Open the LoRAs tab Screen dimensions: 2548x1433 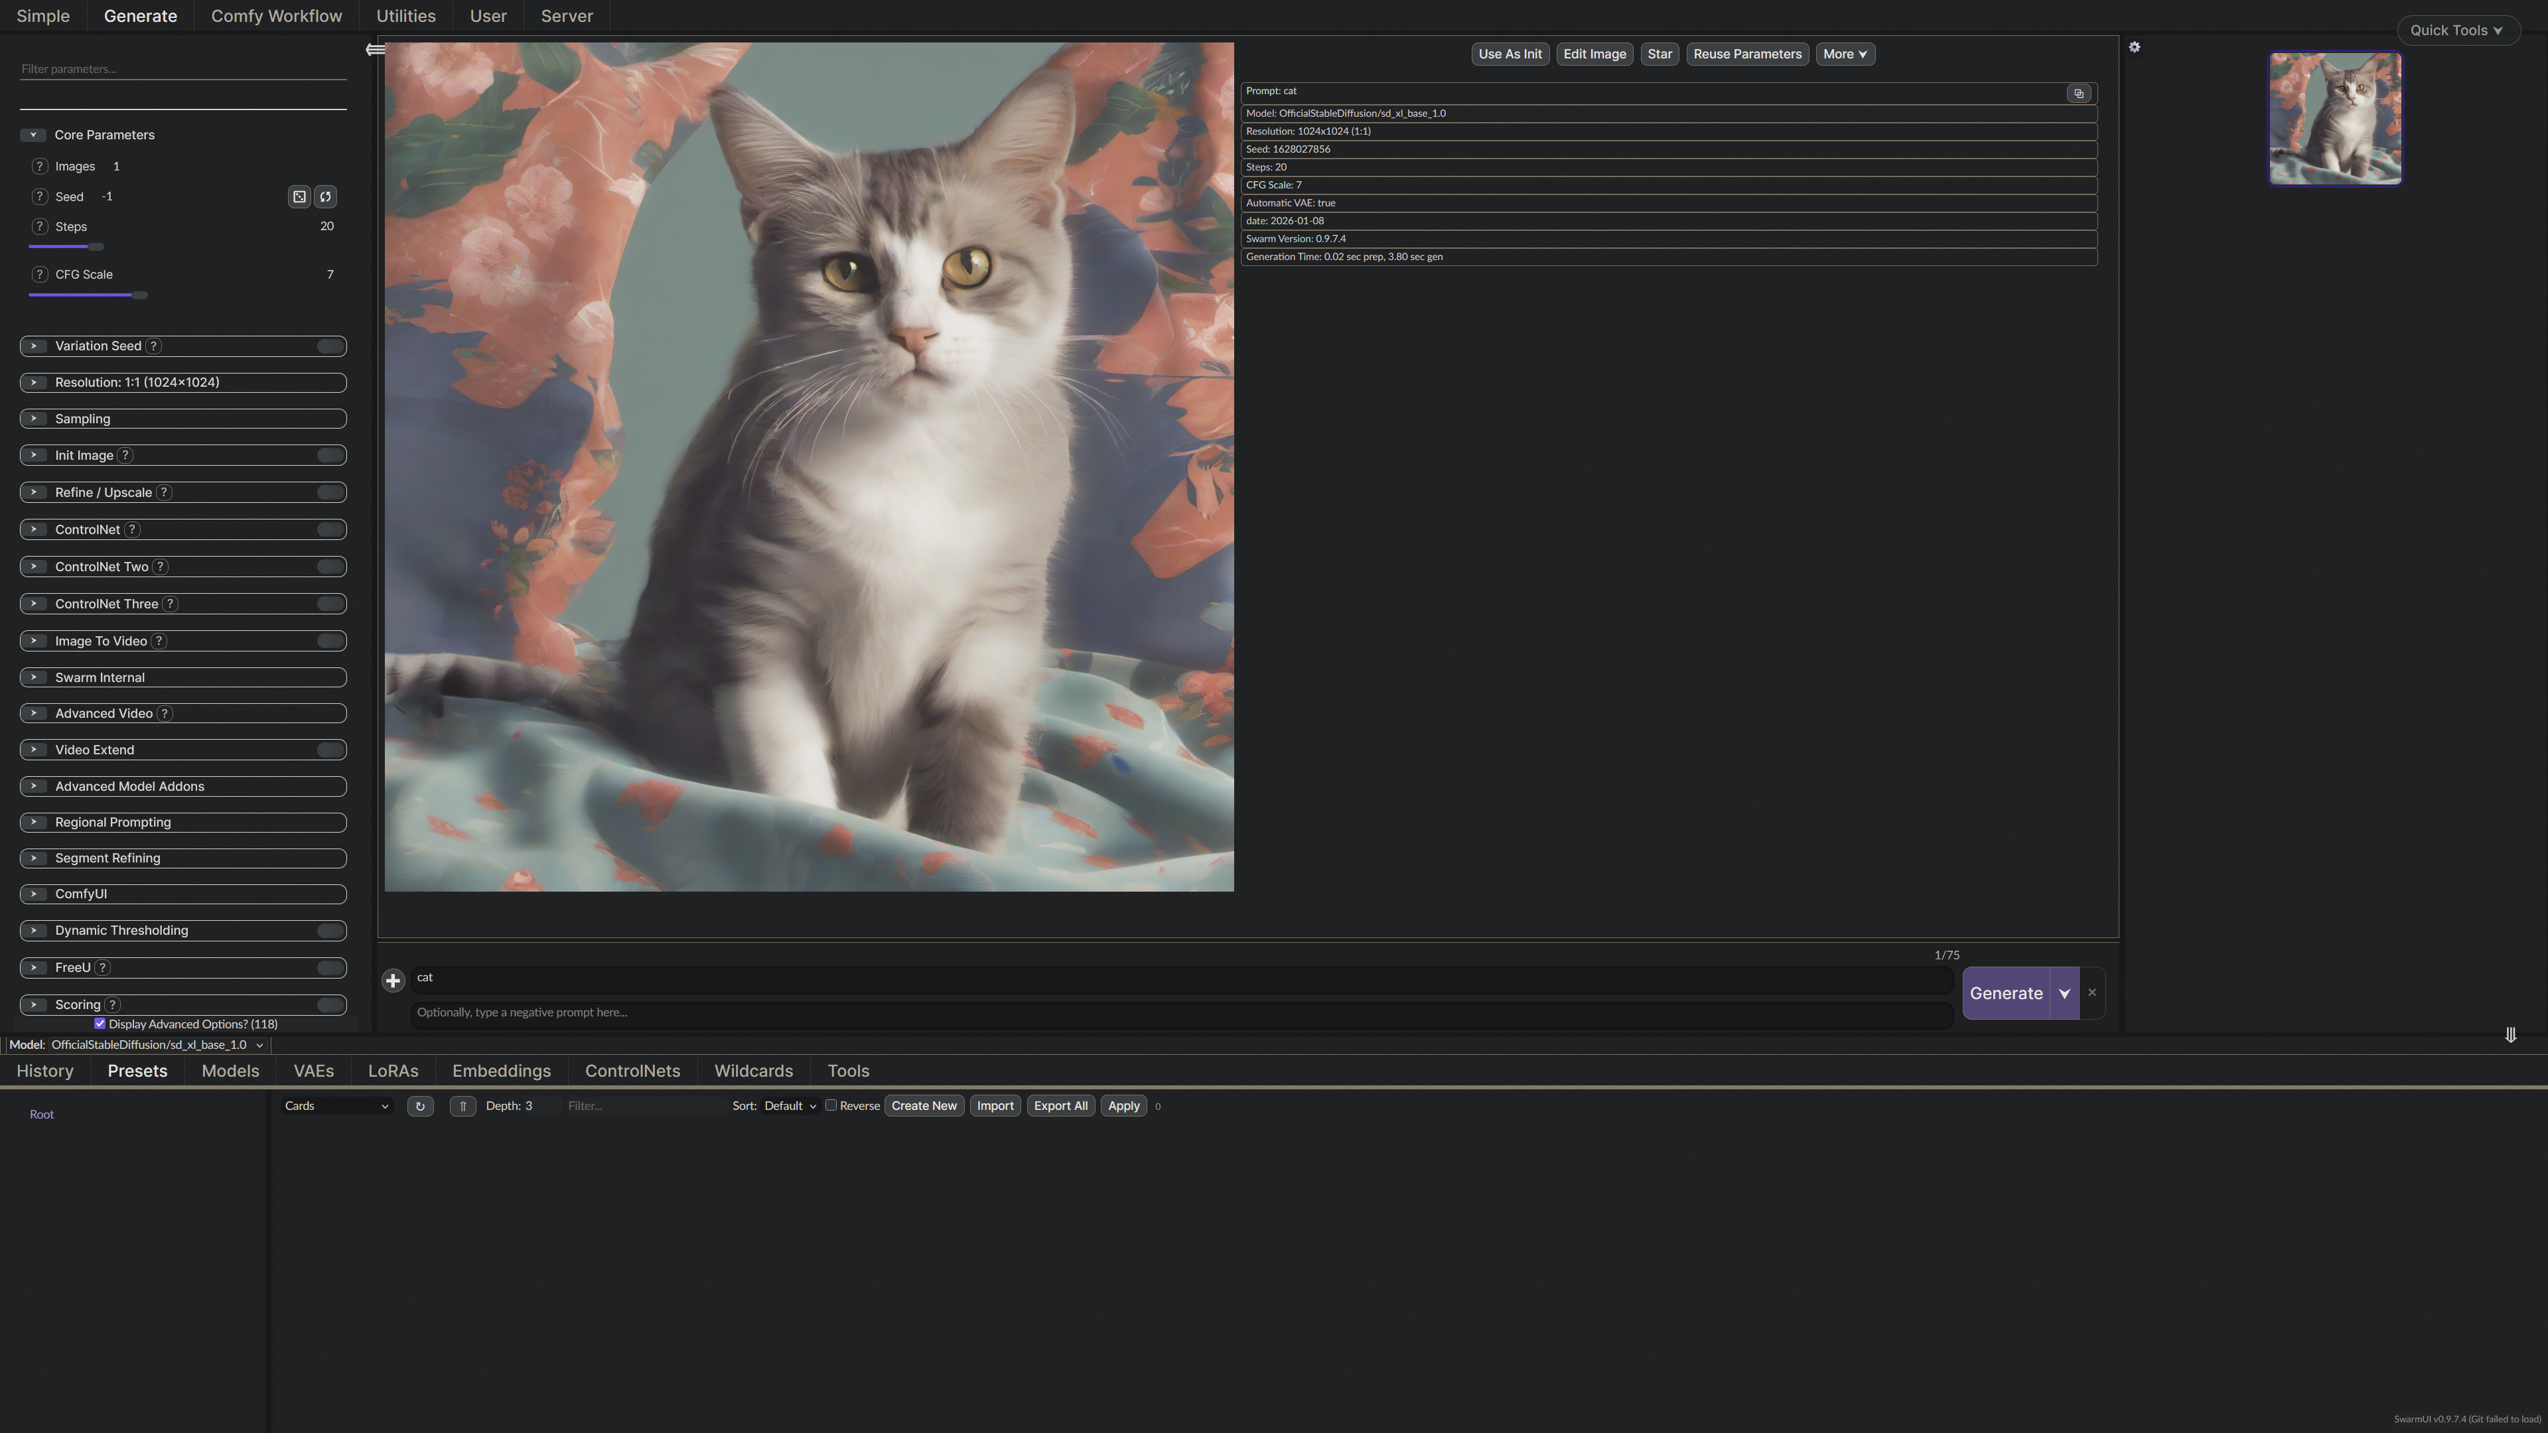point(393,1071)
